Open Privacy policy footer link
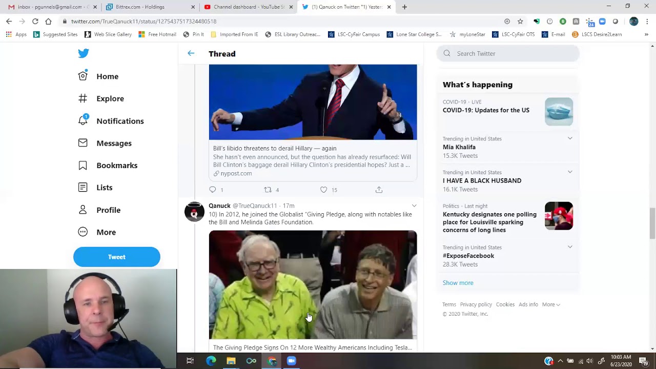 pyautogui.click(x=476, y=304)
